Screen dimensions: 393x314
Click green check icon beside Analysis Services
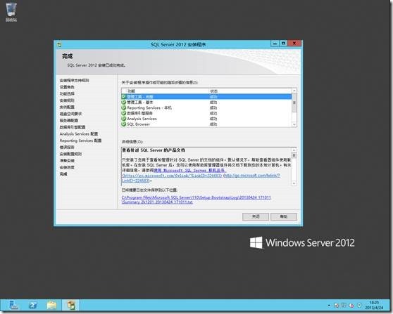point(123,119)
